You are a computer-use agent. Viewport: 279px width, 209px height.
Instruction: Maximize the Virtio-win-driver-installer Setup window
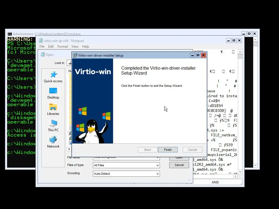click(x=198, y=55)
